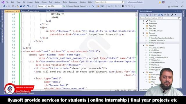Click the Save All icon
186x104 pixels.
tap(24, 6)
